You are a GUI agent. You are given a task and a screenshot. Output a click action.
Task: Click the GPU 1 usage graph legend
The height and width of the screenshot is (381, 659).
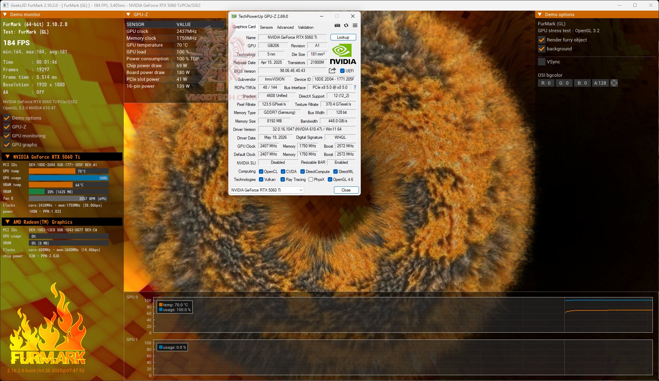(x=172, y=347)
